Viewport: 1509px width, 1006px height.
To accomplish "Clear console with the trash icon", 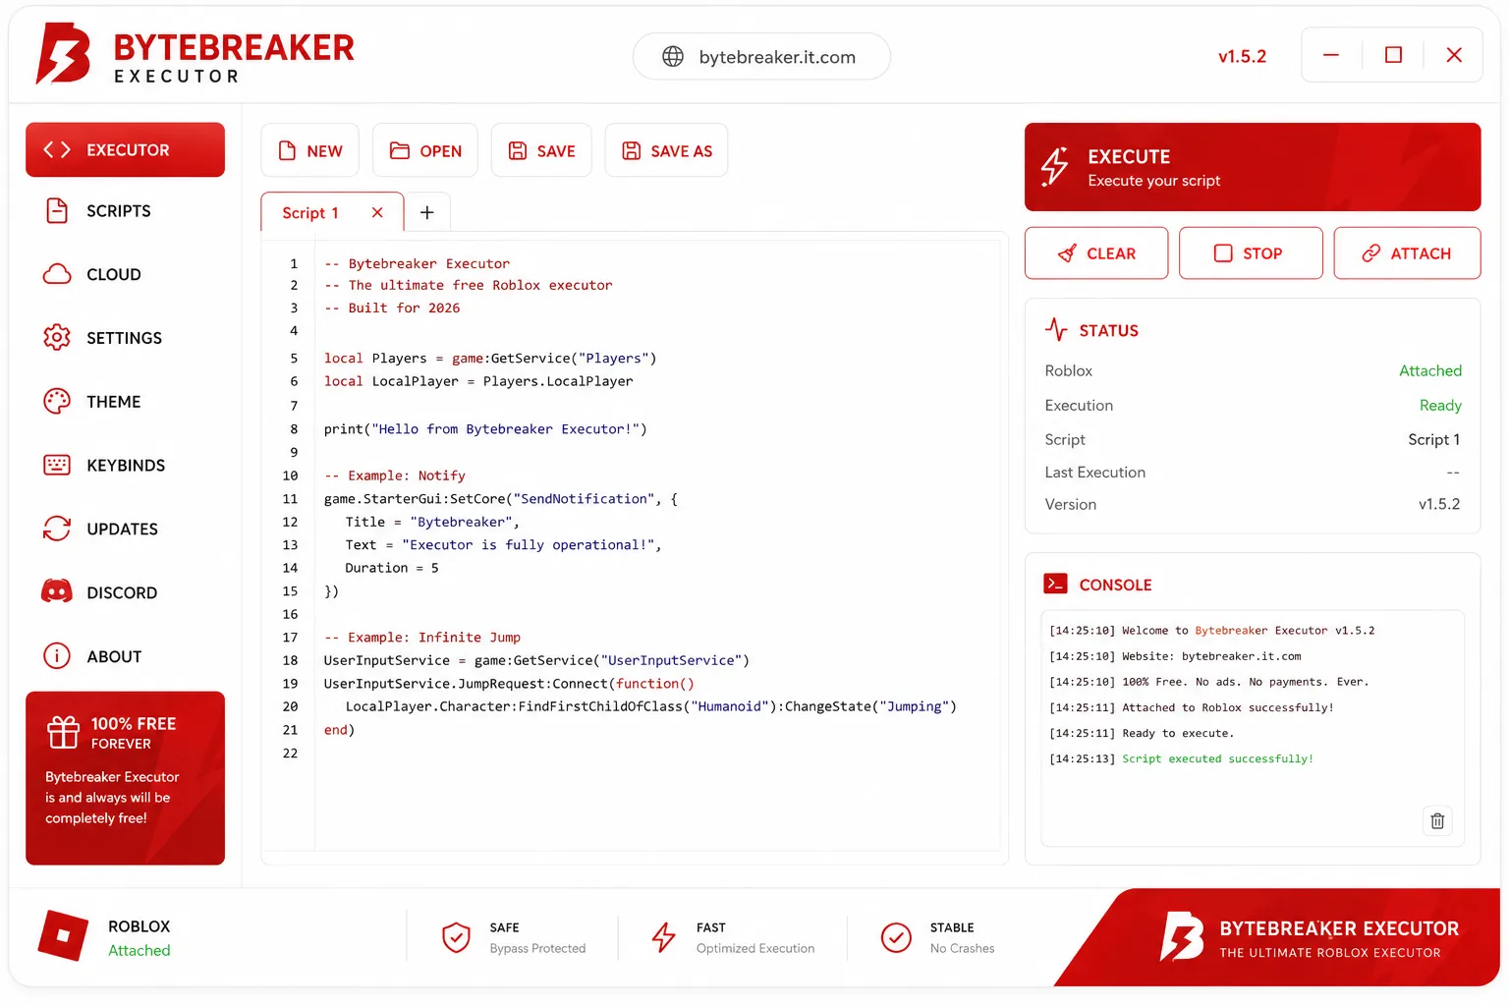I will click(1437, 820).
